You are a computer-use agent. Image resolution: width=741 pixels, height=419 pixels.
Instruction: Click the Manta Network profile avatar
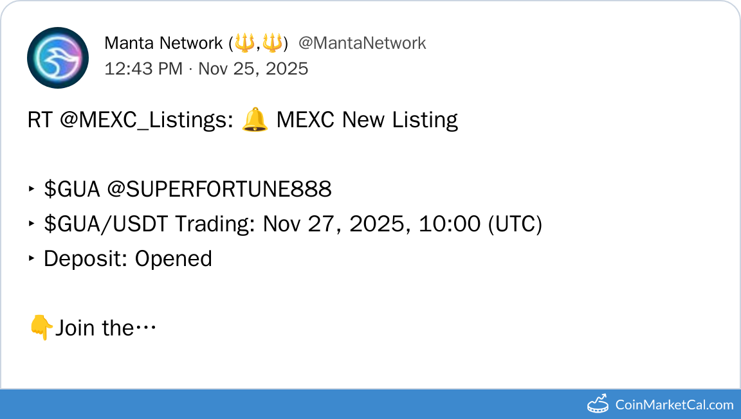coord(58,58)
